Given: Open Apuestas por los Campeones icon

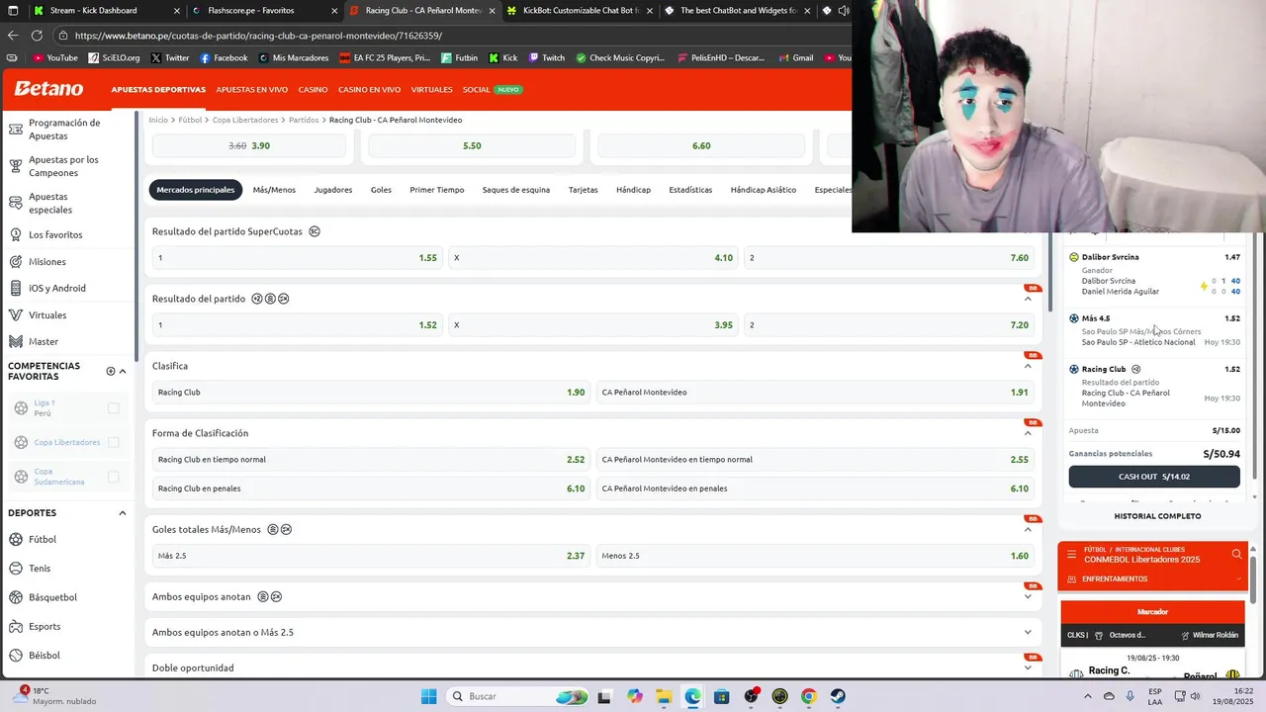Looking at the screenshot, I should [x=16, y=166].
